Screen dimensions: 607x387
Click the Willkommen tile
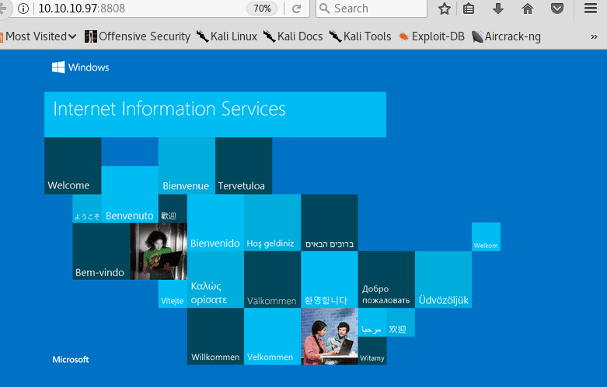tap(215, 337)
